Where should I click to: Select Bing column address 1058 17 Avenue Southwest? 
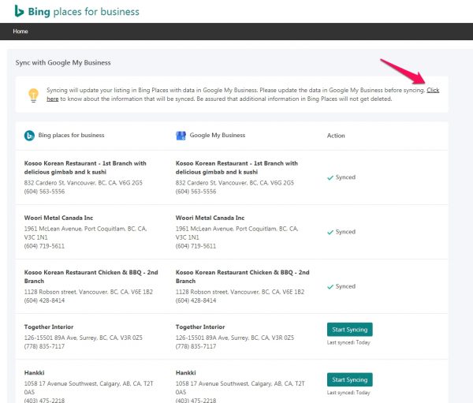pos(88,388)
